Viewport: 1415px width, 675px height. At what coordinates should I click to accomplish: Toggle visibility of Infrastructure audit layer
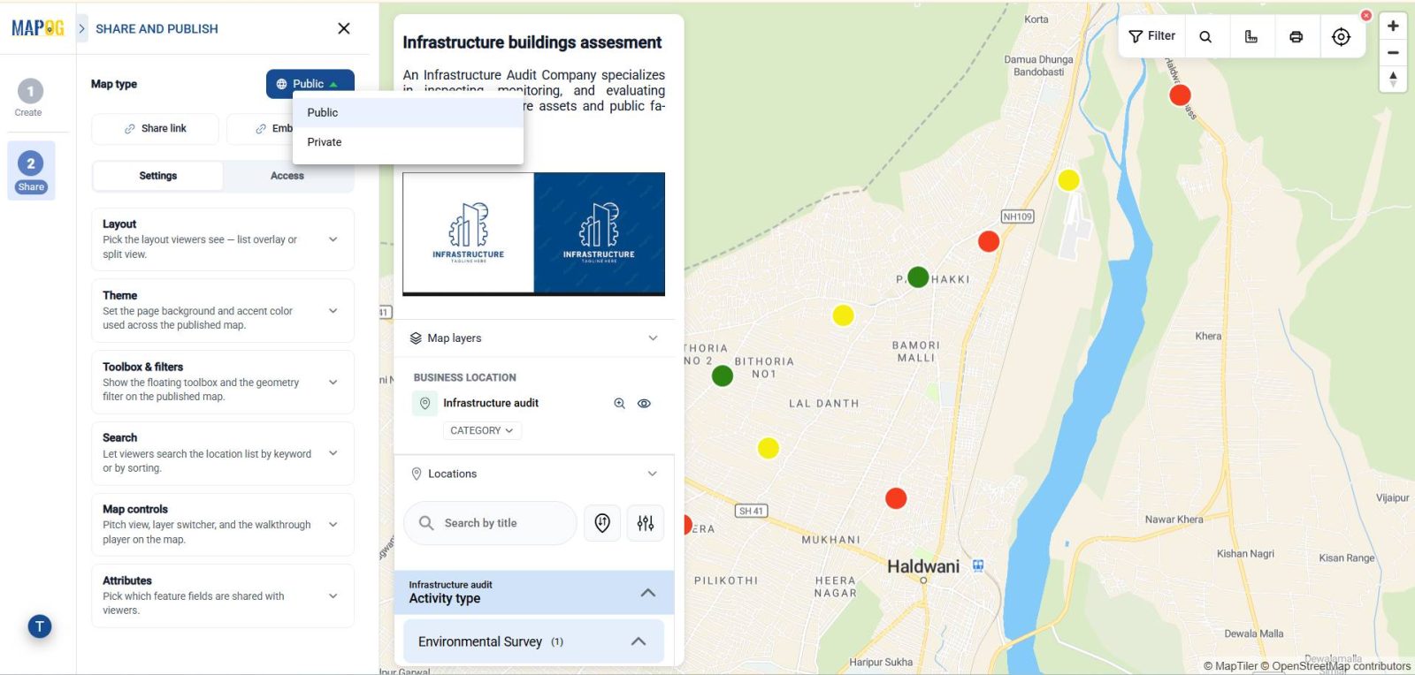click(645, 404)
